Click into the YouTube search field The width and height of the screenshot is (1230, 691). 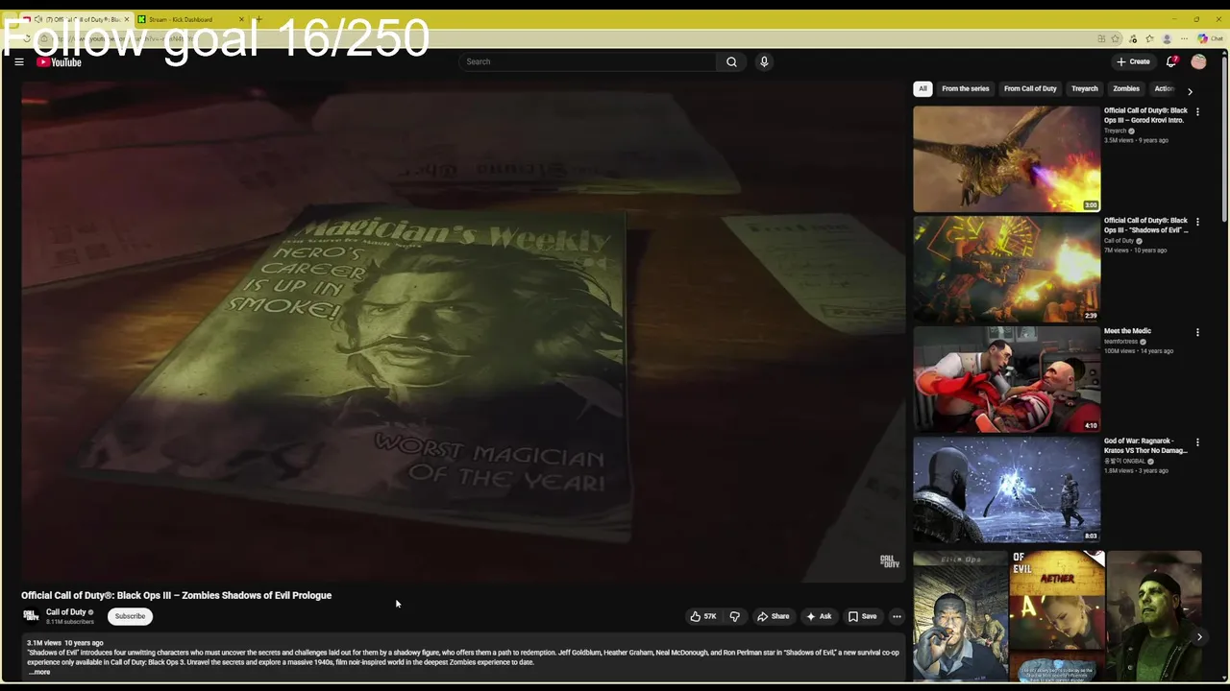point(587,61)
